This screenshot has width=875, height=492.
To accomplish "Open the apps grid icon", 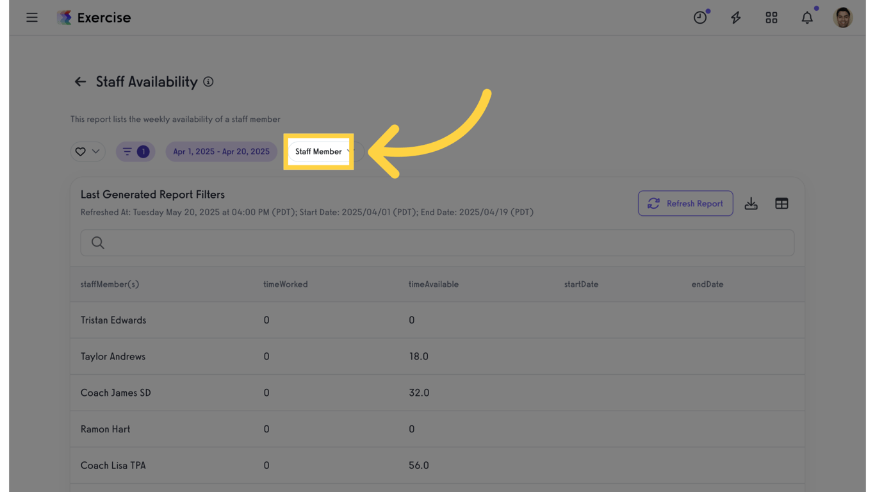I will click(x=771, y=17).
